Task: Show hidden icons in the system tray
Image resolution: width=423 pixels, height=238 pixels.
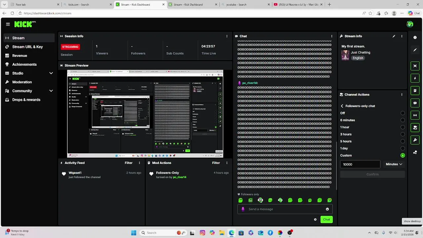Action: 369,233
